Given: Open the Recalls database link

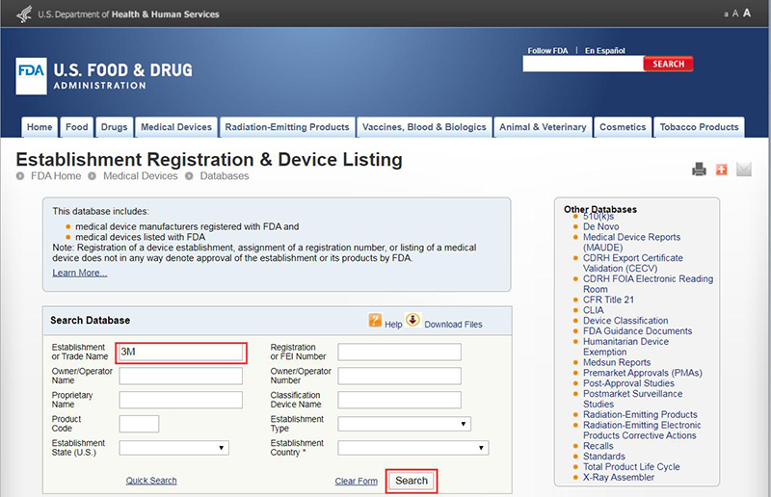Looking at the screenshot, I should coord(598,446).
